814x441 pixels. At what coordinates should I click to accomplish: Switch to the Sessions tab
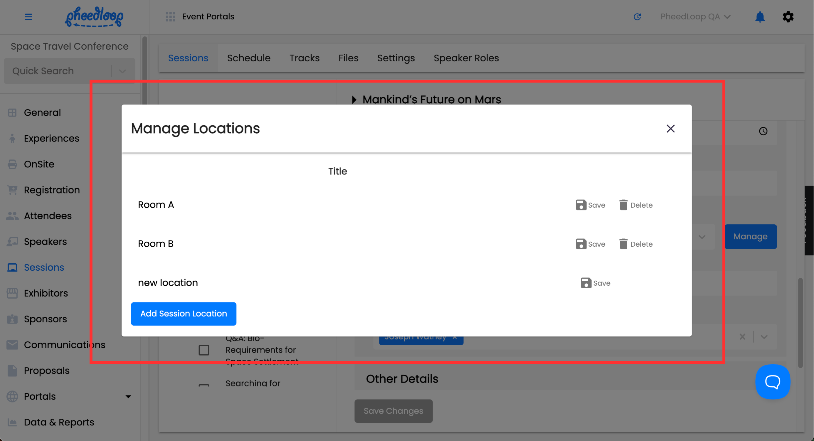coord(188,58)
